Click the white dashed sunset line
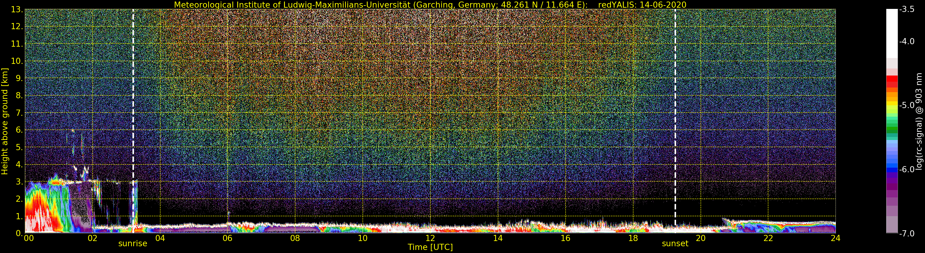 pos(675,121)
